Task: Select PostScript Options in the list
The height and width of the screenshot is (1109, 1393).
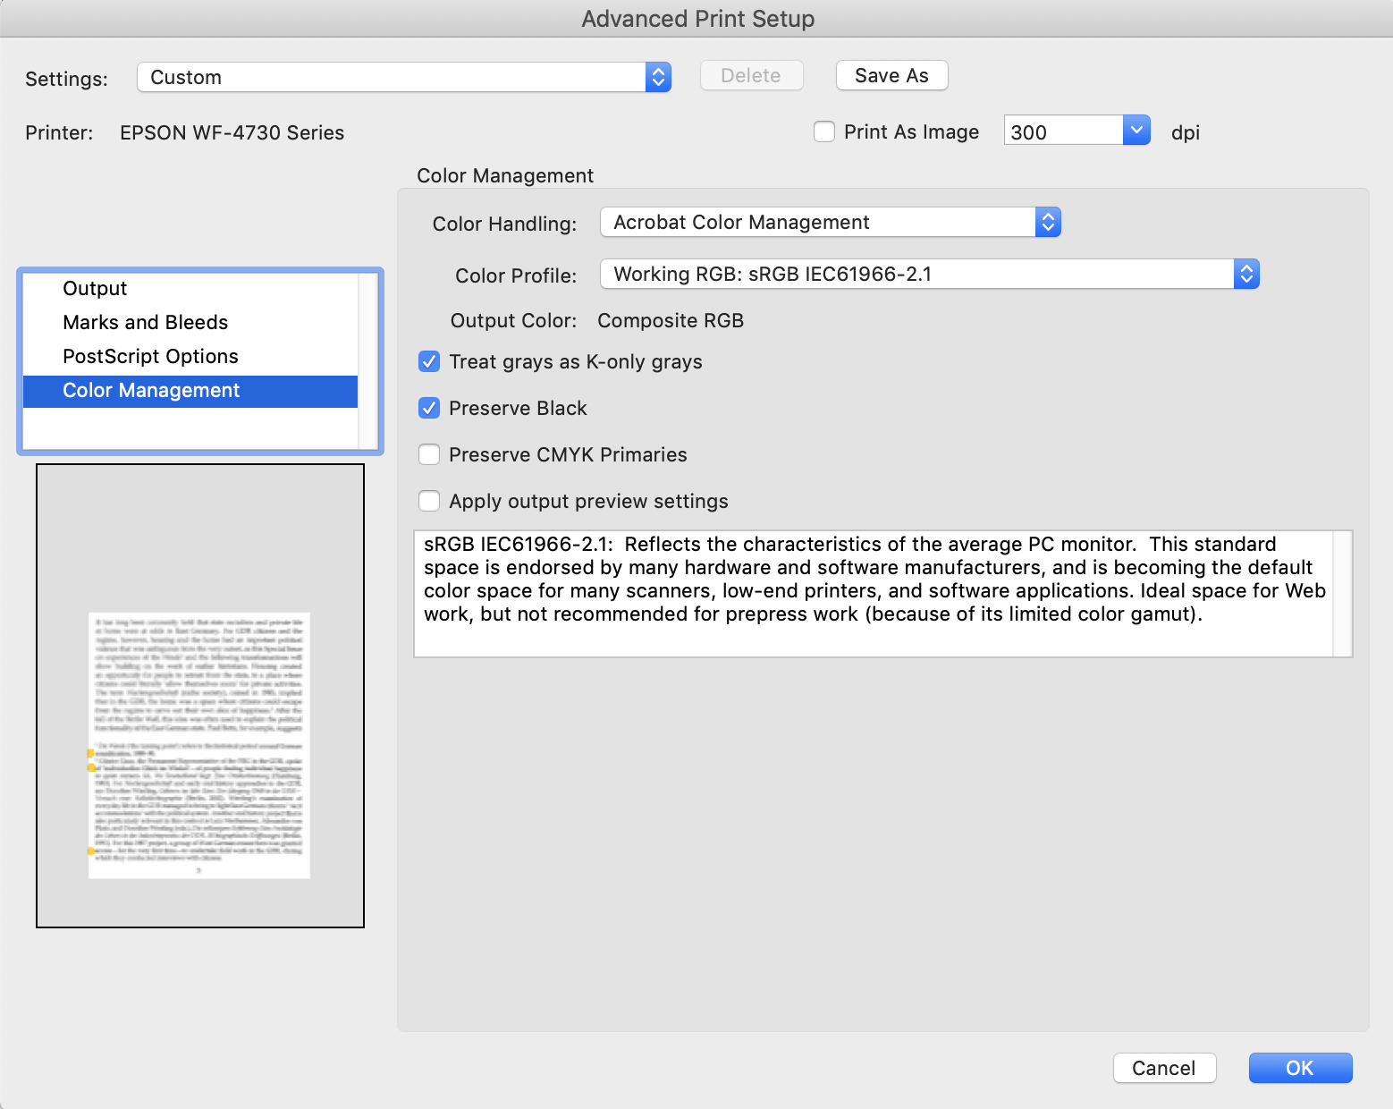Action: pos(150,356)
